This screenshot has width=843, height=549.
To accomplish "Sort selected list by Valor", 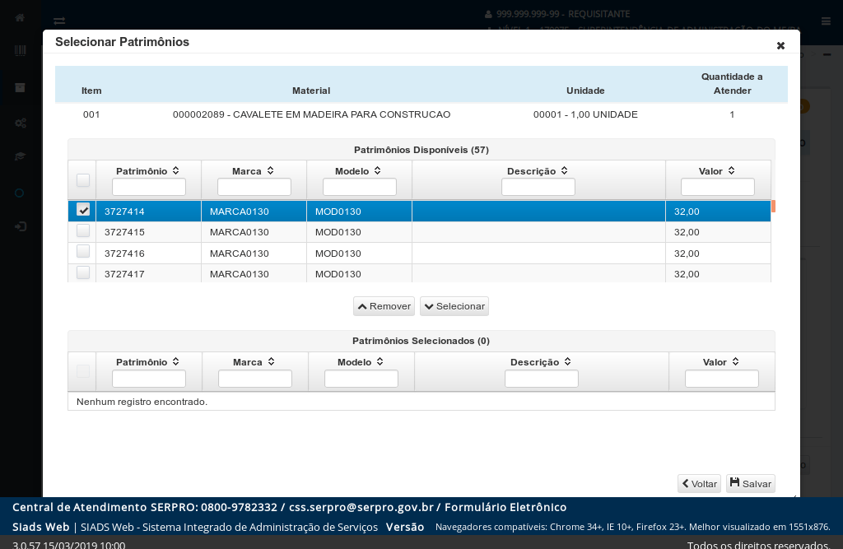I will [735, 362].
